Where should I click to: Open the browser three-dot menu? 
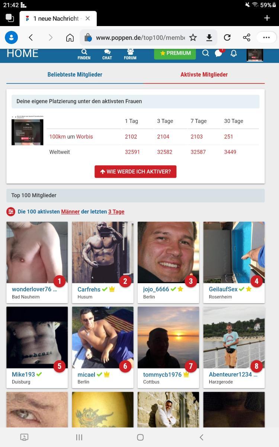pyautogui.click(x=266, y=37)
